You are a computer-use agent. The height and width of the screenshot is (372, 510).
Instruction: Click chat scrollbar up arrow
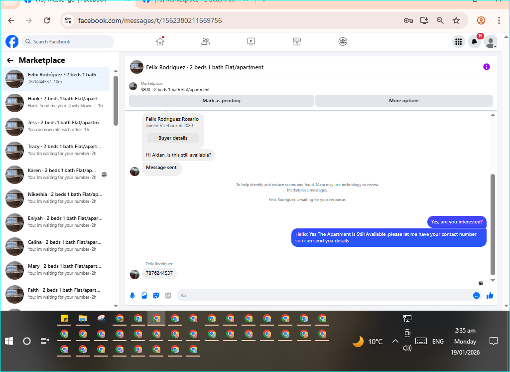[493, 115]
